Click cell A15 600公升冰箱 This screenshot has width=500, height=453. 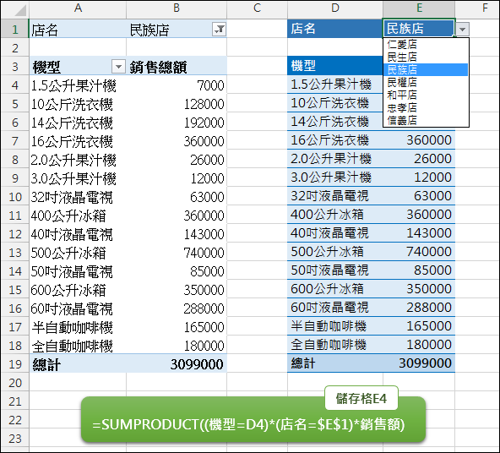point(78,290)
